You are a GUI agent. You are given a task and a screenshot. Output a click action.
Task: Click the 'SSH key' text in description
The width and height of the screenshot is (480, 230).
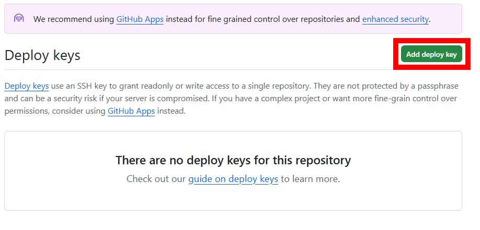coord(93,86)
